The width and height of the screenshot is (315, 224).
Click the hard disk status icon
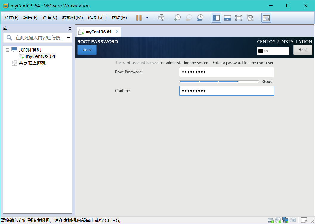(270, 220)
